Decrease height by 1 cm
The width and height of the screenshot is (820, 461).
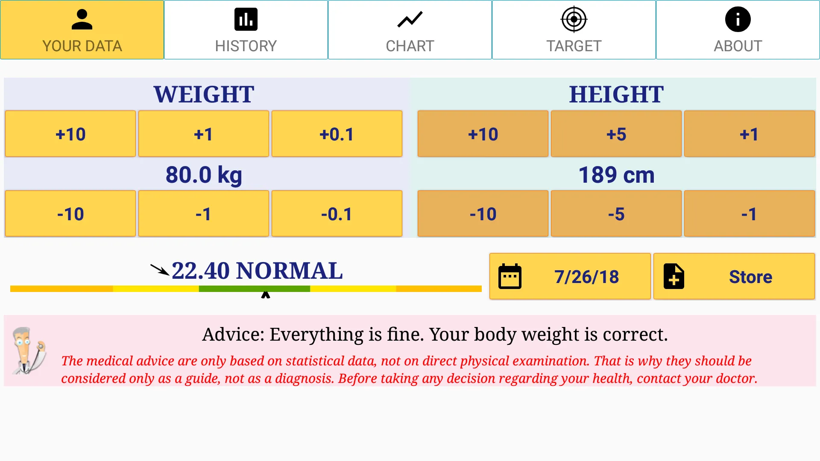(750, 213)
